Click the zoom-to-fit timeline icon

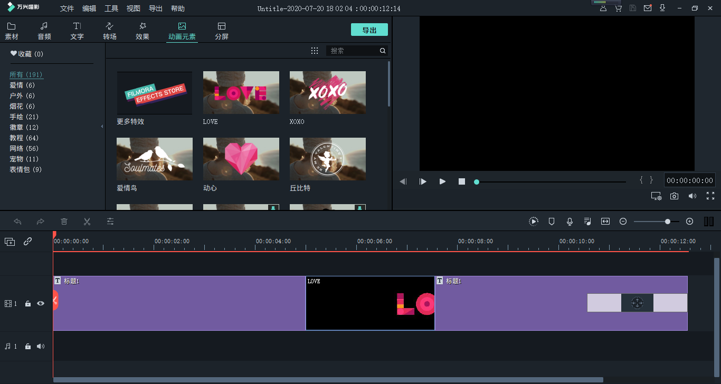click(605, 222)
